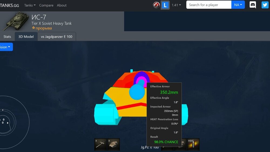The width and height of the screenshot is (270, 152).
Task: Click the turret module icon
Action: coord(113,144)
